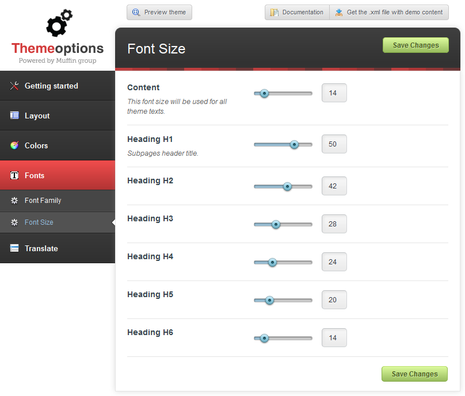This screenshot has height=396, width=465.
Task: Click the Getting started wrench icon
Action: click(x=14, y=86)
